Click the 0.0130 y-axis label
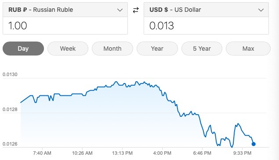 click(10, 74)
